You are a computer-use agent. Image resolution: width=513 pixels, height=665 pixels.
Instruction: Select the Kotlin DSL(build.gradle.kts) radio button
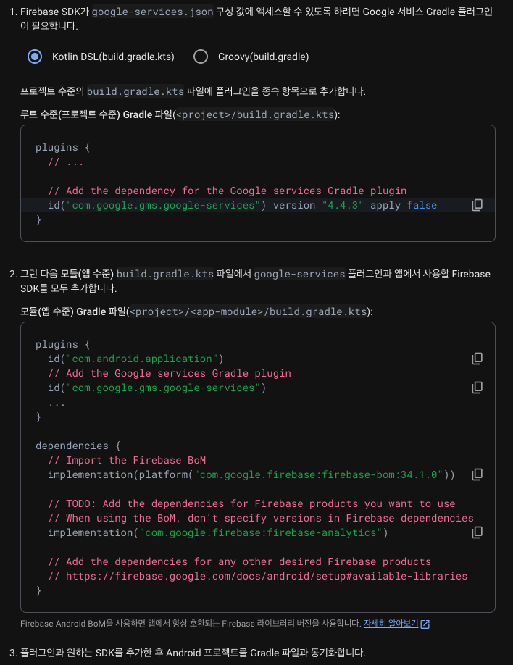(35, 57)
